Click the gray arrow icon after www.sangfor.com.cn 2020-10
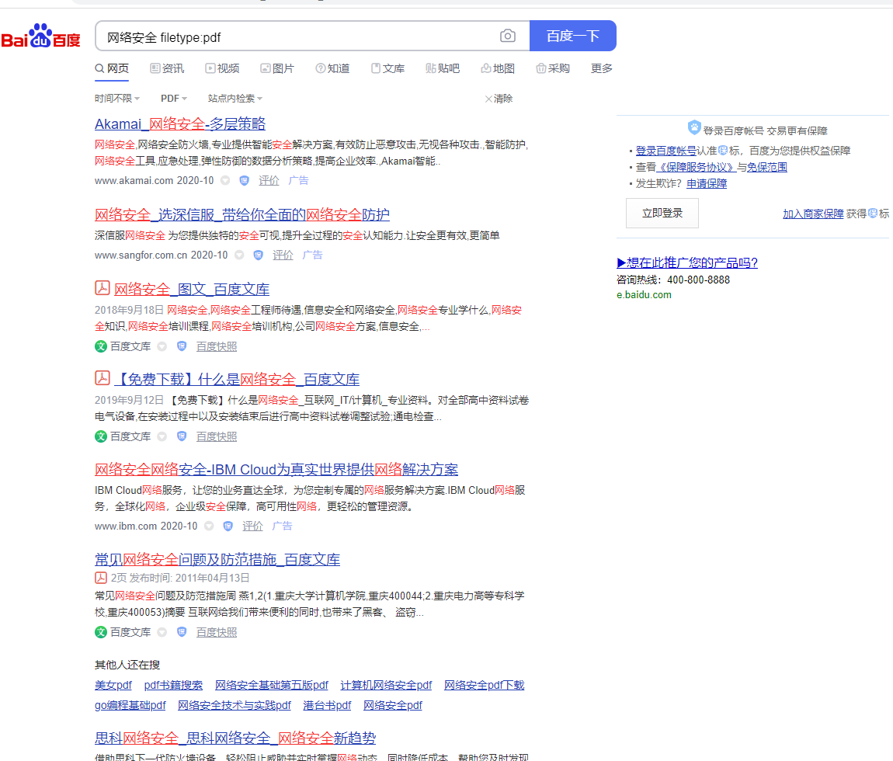The height and width of the screenshot is (761, 893). tap(239, 255)
